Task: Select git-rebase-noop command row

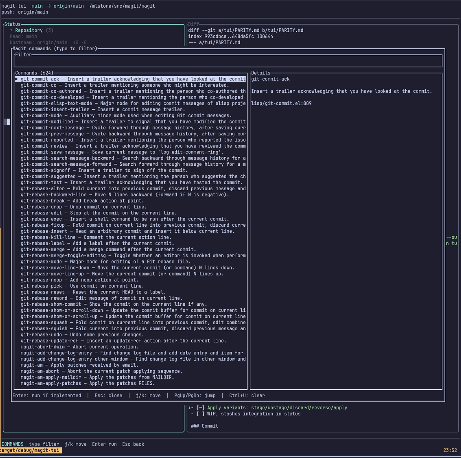Action: pos(131,280)
